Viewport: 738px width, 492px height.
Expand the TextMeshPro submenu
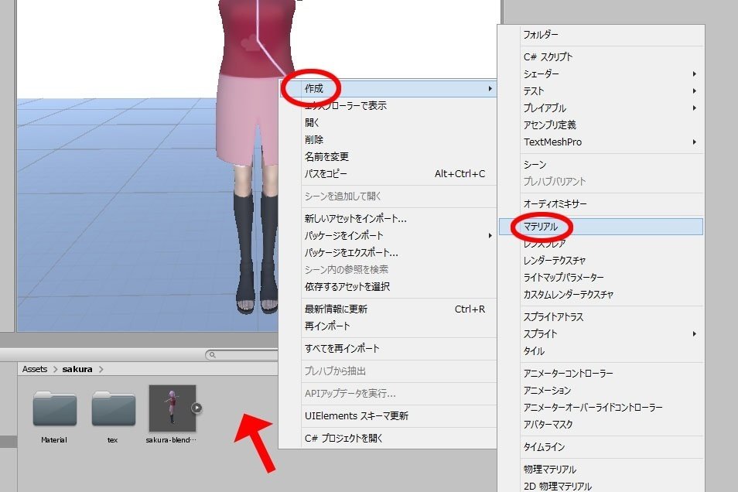coord(600,142)
